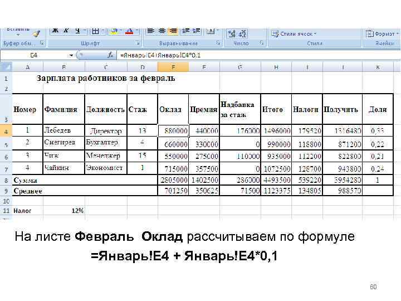Click the 'Оклад' column heading cell

173,109
